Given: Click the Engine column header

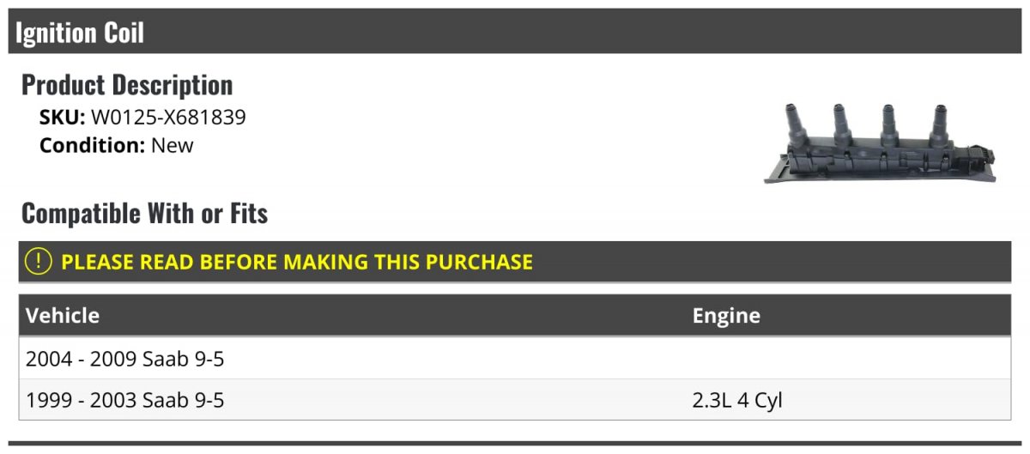Looking at the screenshot, I should click(726, 316).
